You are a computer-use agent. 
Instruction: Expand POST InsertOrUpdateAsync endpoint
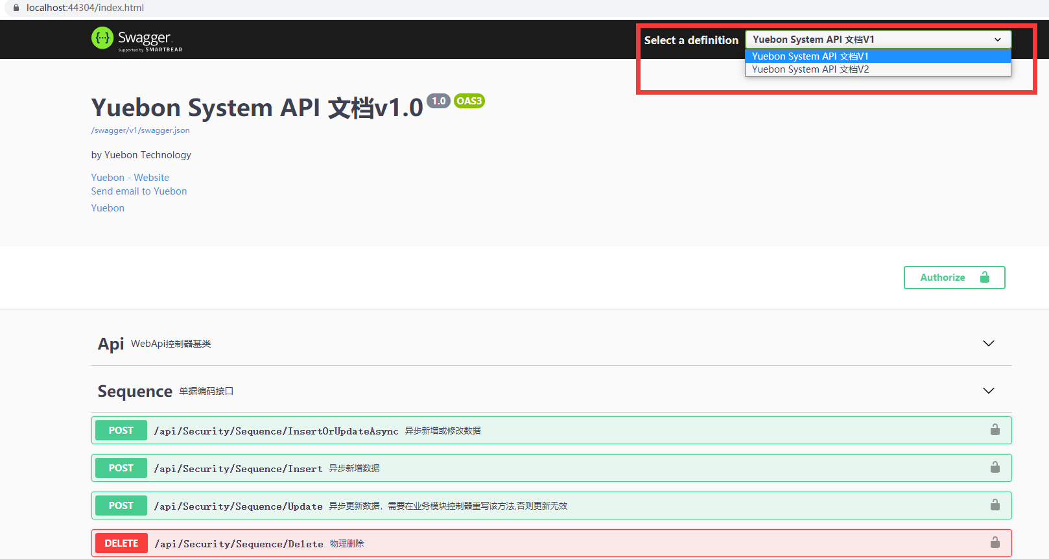pyautogui.click(x=552, y=431)
